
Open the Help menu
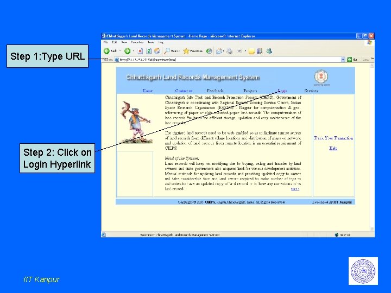pyautogui.click(x=161, y=42)
